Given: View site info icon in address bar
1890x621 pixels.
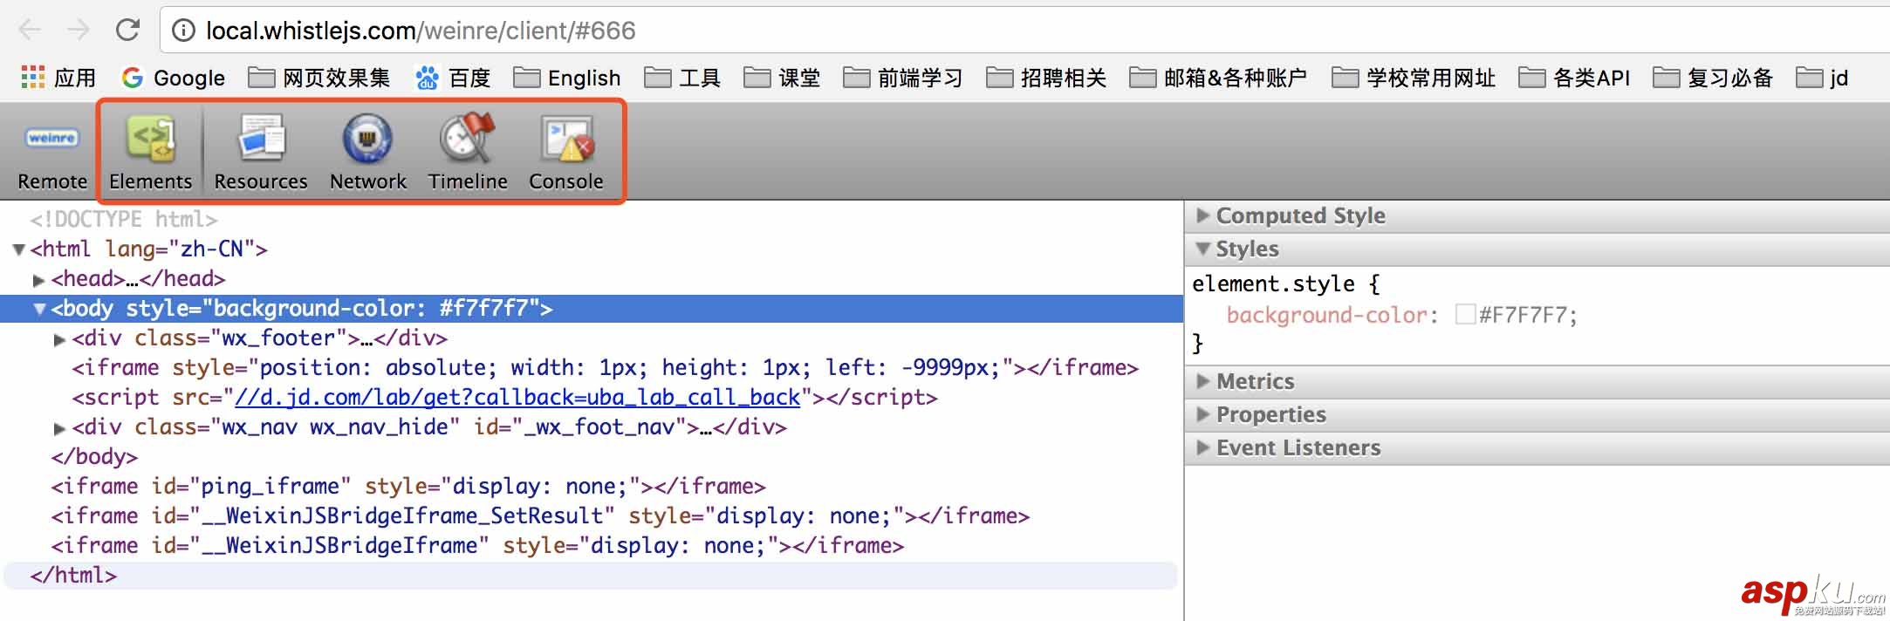Looking at the screenshot, I should [x=183, y=31].
